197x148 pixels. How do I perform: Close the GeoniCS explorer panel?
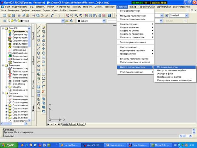pyautogui.click(x=29, y=25)
